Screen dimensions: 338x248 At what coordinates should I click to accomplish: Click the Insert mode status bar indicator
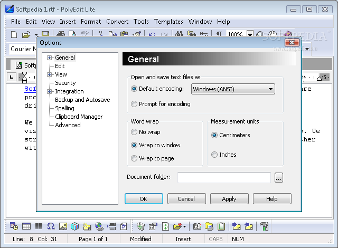point(183,239)
